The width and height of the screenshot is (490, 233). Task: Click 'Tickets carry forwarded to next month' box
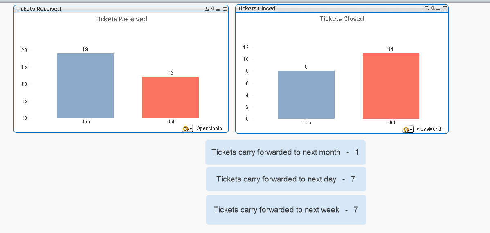pos(285,152)
